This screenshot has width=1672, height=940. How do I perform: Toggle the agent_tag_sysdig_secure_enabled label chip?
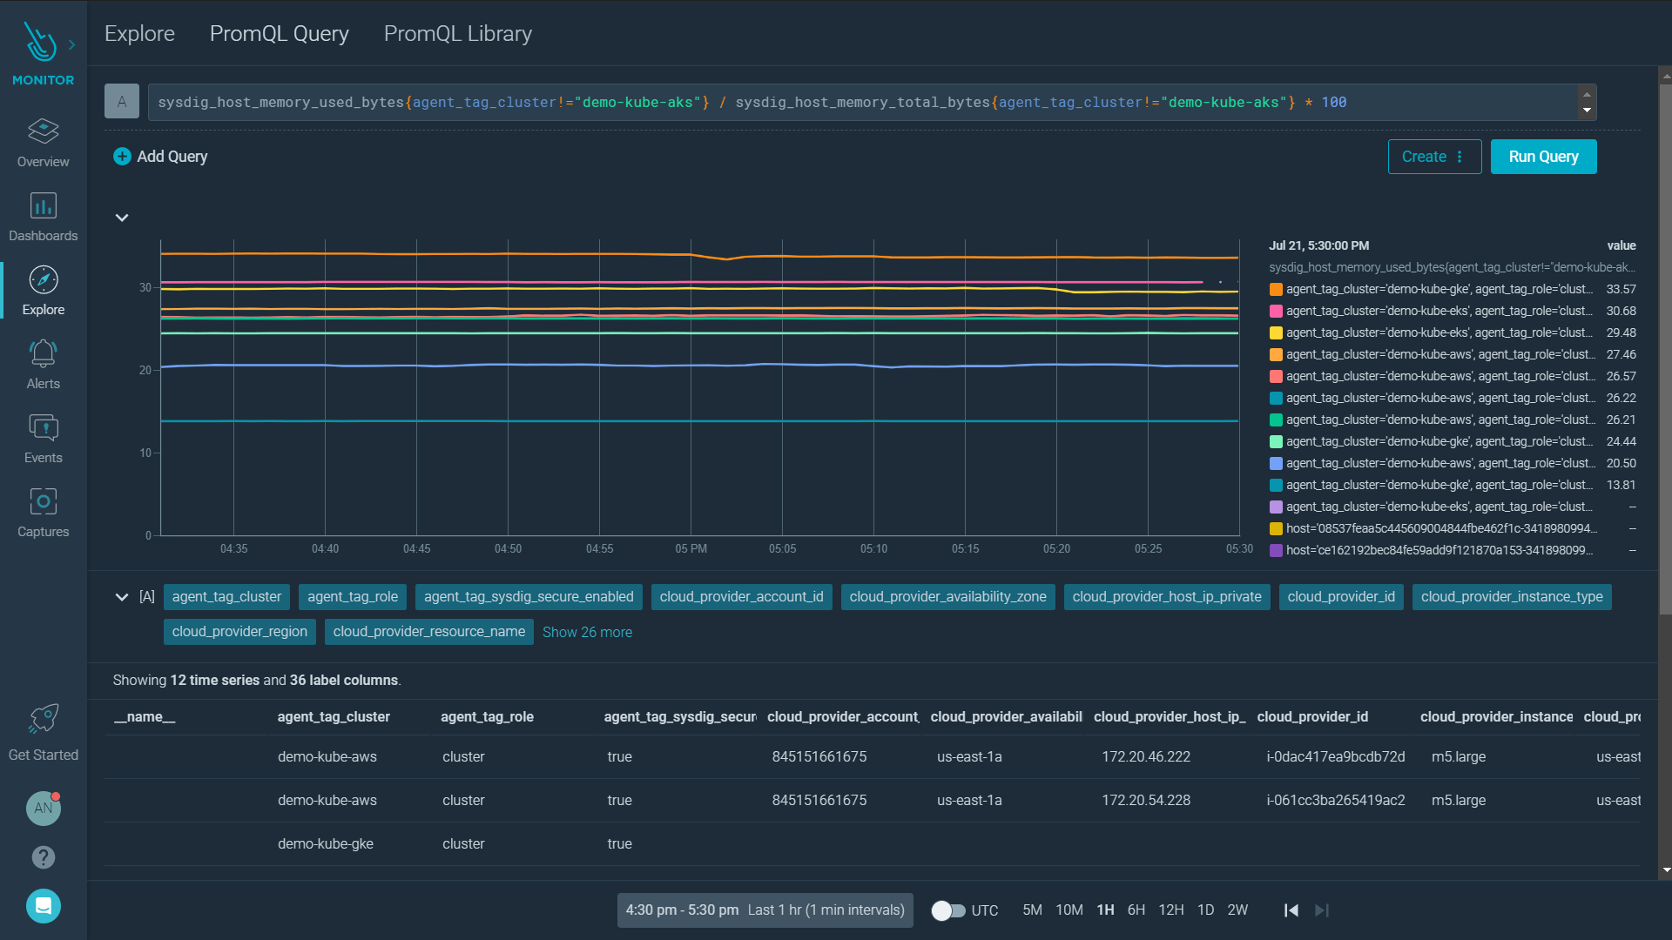click(x=529, y=597)
